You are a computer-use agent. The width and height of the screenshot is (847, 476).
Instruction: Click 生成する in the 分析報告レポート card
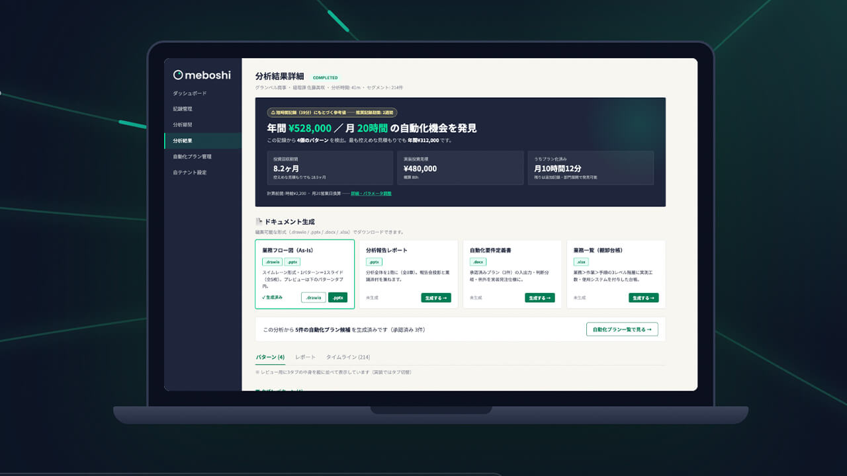point(436,298)
